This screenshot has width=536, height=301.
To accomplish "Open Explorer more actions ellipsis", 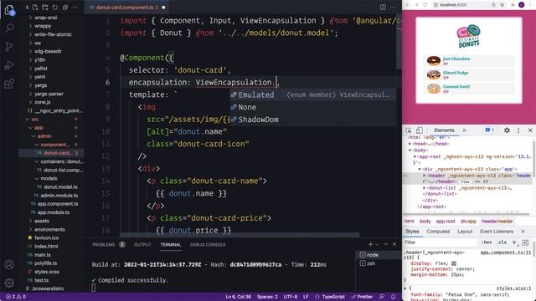I will (x=75, y=8).
